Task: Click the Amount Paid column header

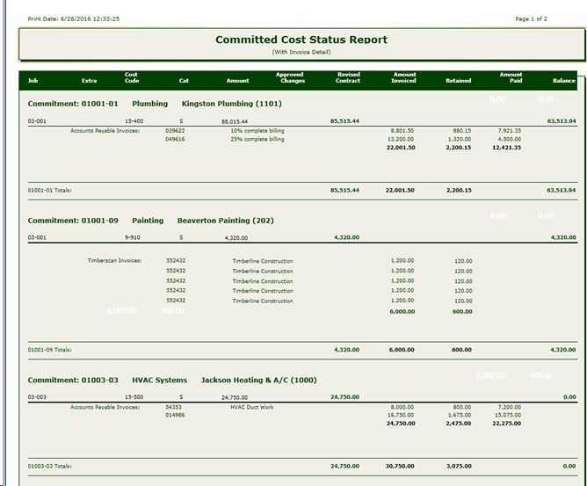Action: 511,77
